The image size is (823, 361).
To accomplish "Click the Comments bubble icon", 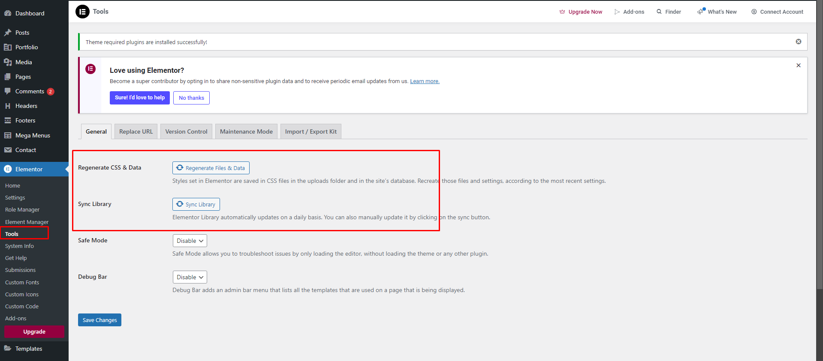I will coord(8,91).
